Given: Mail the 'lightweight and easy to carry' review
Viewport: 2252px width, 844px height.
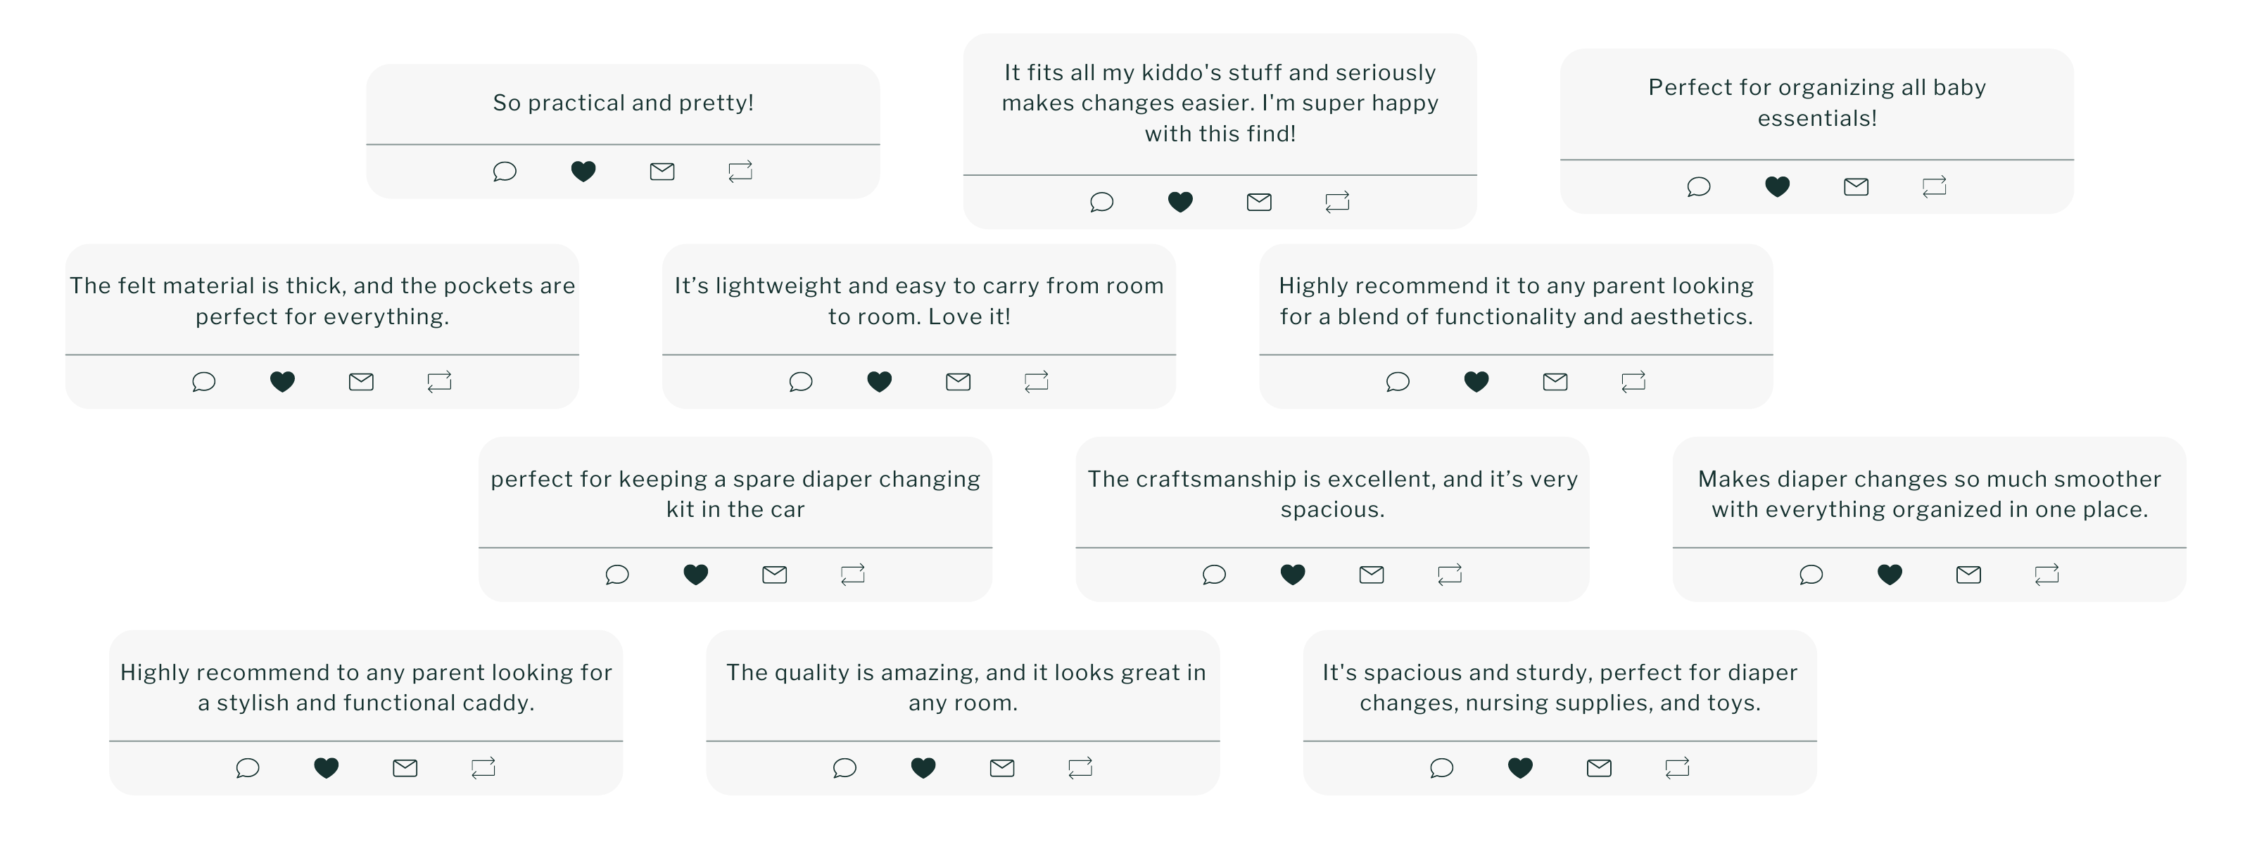Looking at the screenshot, I should point(957,382).
